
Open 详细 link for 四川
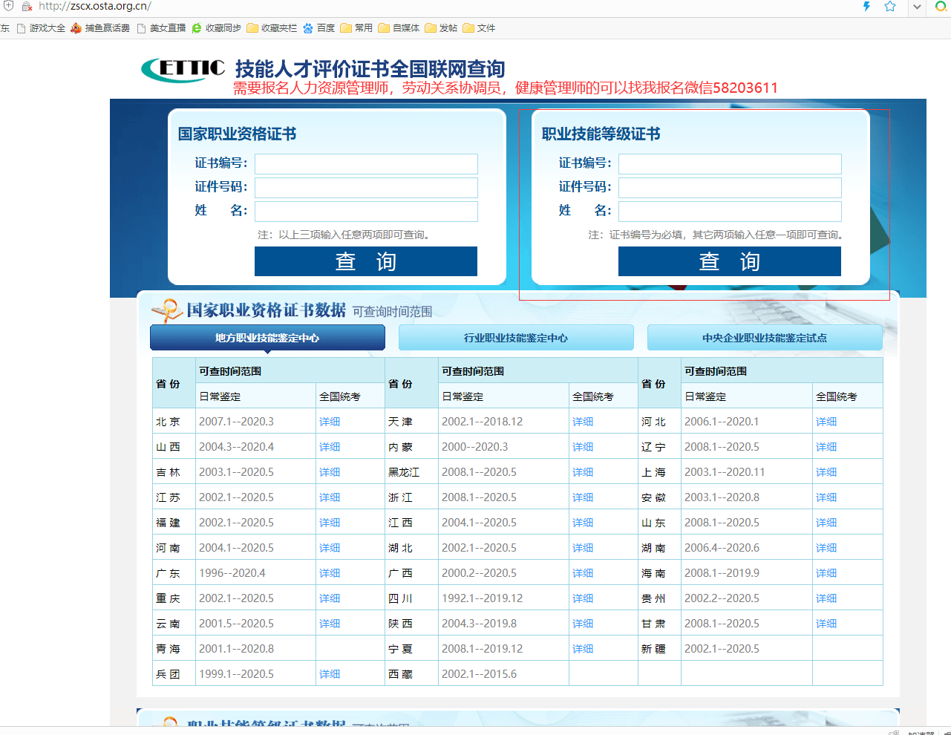pyautogui.click(x=583, y=598)
